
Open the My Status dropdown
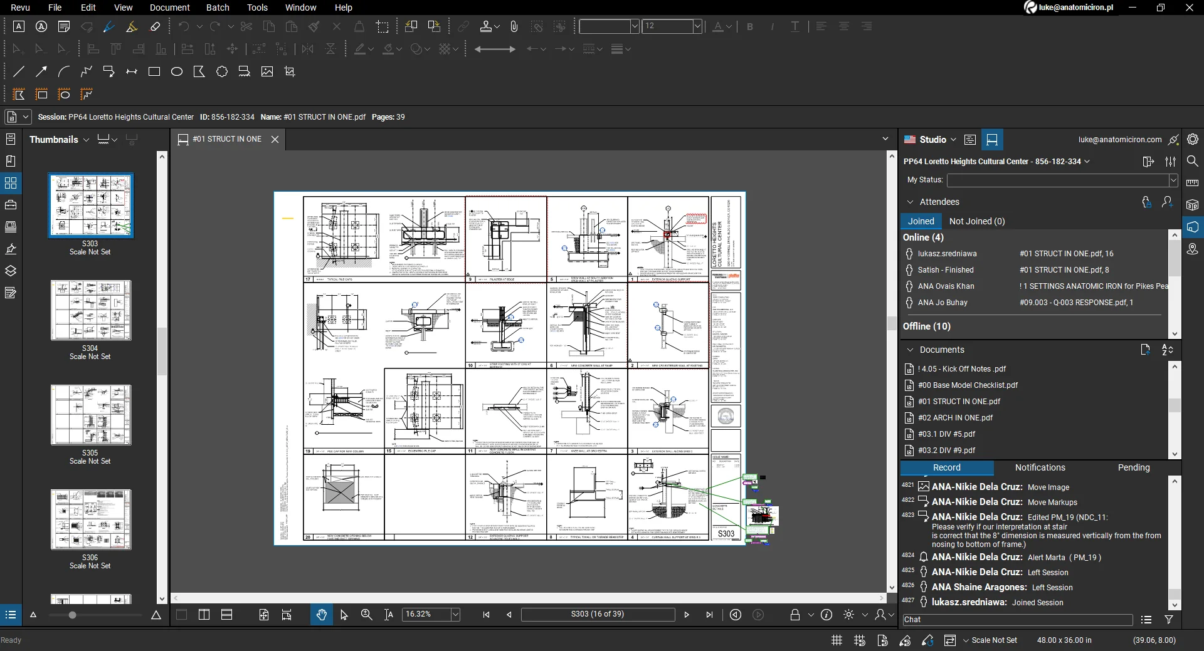tap(1173, 180)
